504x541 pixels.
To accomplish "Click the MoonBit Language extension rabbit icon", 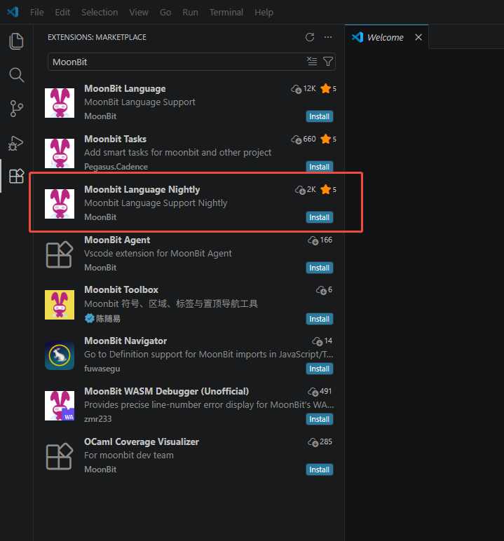I will coord(60,103).
